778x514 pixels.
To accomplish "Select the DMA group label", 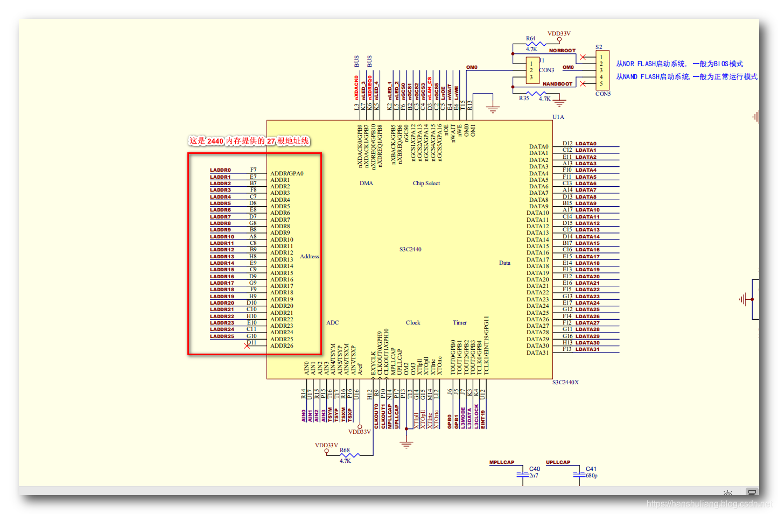I will (x=366, y=183).
